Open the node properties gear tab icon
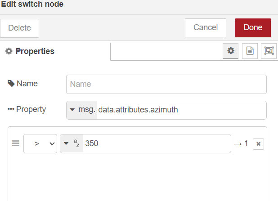This screenshot has height=201, width=278. (230, 51)
